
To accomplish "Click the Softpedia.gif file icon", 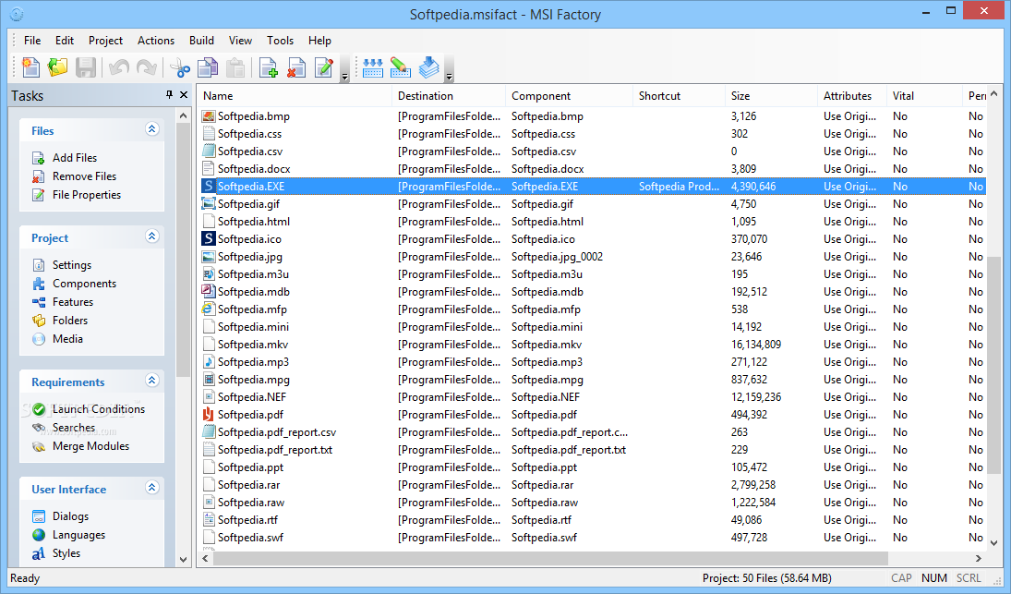I will [209, 204].
